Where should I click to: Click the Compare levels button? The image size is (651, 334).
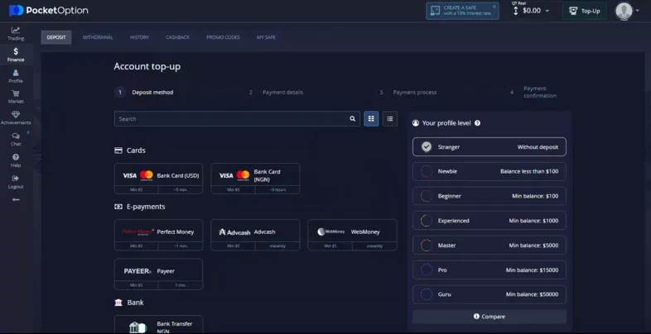(x=489, y=317)
